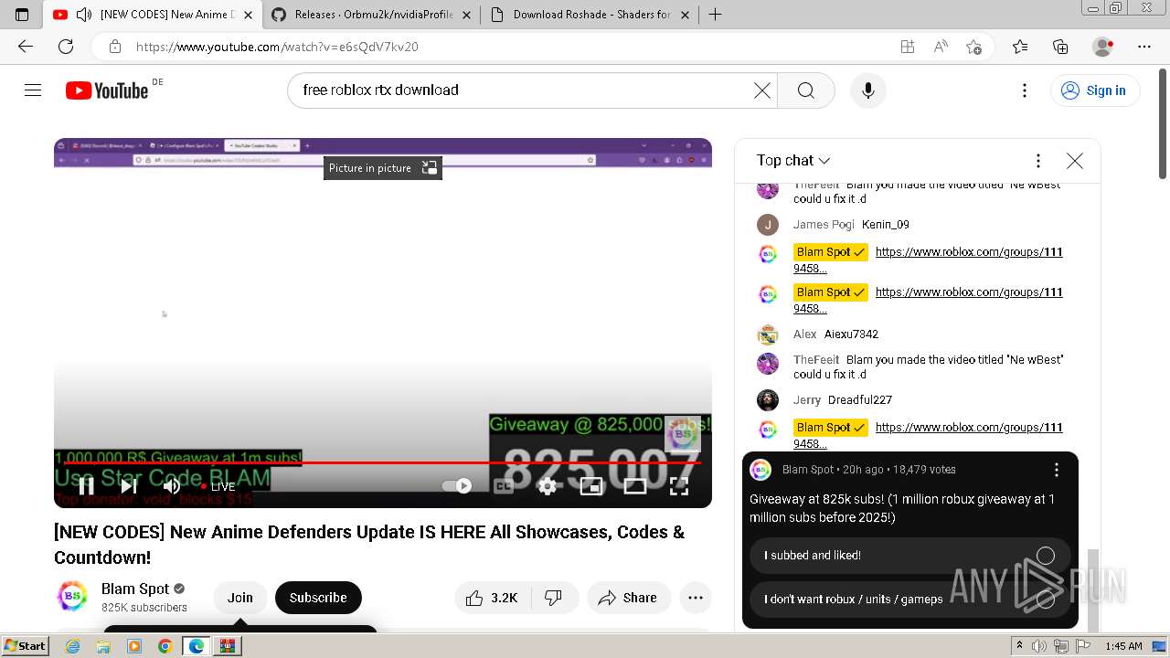1170x658 pixels.
Task: Mute the video player volume
Action: [171, 486]
